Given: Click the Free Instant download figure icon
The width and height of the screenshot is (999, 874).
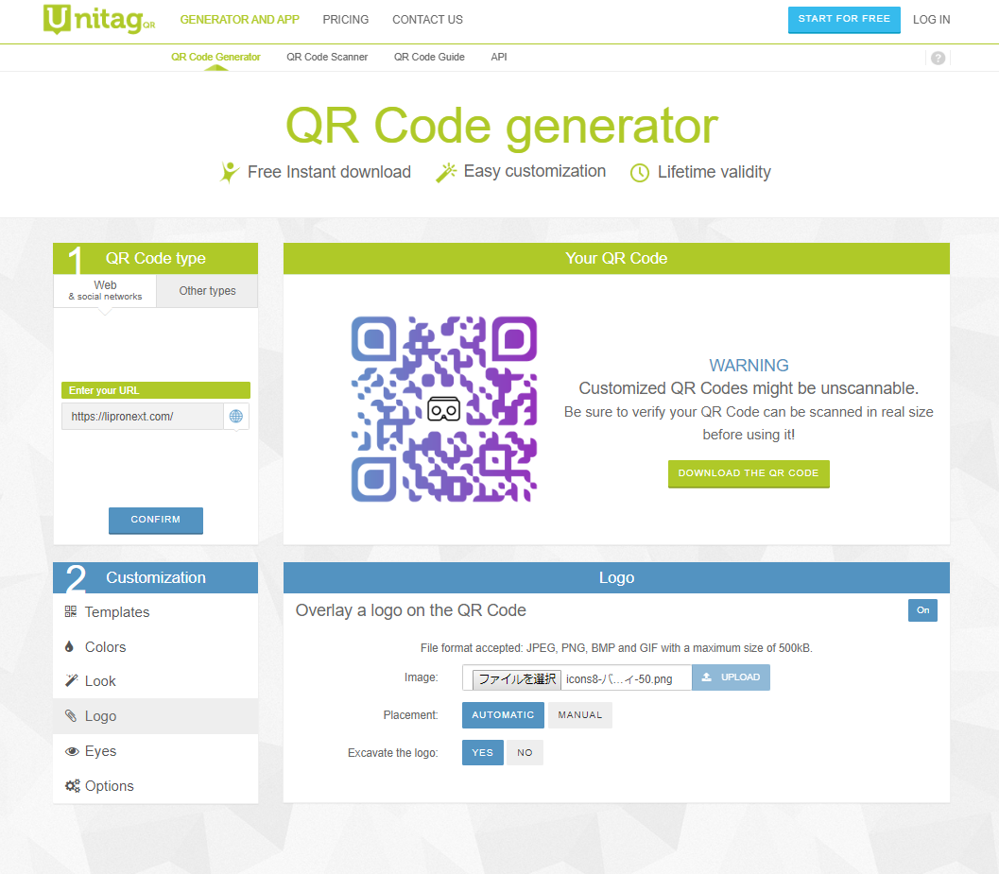Looking at the screenshot, I should (x=230, y=172).
